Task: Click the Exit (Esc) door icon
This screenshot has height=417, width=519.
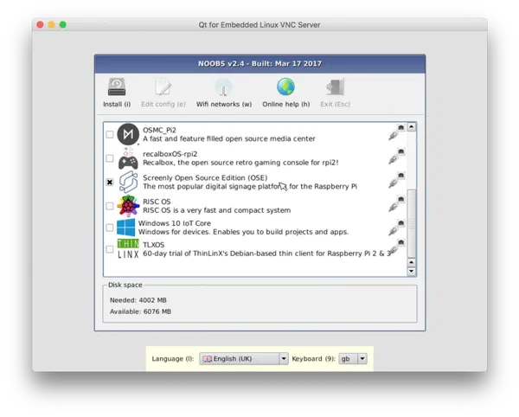Action: (335, 87)
